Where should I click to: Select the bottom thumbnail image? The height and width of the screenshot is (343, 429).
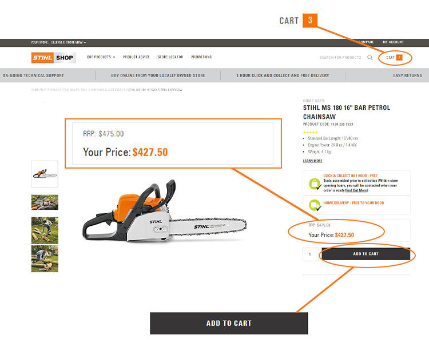coord(45,258)
